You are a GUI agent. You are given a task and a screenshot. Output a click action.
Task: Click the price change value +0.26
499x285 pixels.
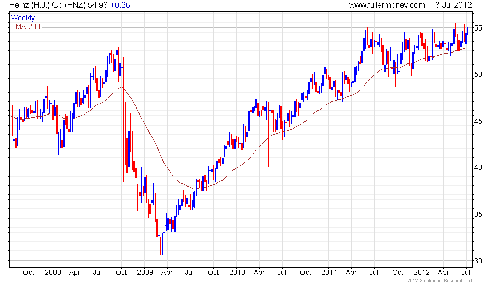tap(120, 5)
